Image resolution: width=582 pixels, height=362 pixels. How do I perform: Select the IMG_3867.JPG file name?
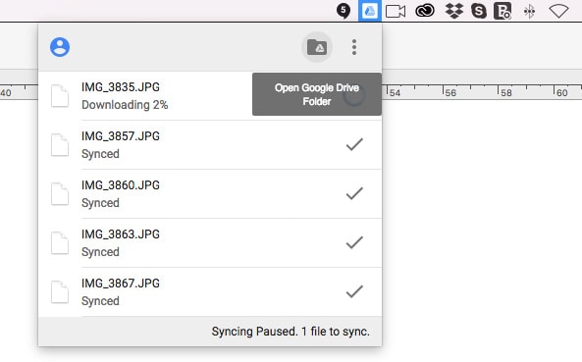(121, 283)
